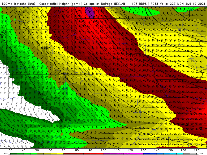Click the '100' legend scale value

[x=103, y=150]
